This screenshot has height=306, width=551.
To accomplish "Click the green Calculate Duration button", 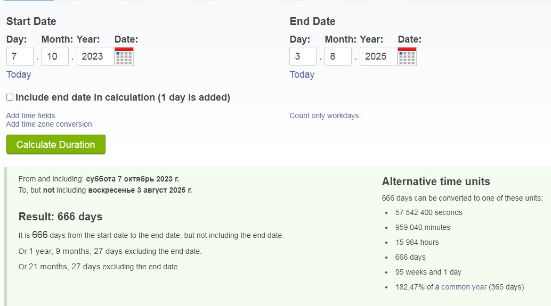I will pyautogui.click(x=56, y=144).
